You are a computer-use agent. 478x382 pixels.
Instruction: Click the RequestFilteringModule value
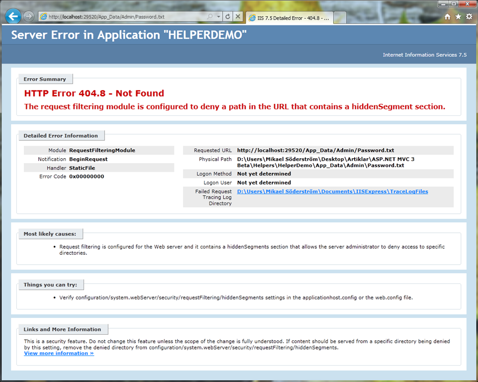tap(102, 150)
